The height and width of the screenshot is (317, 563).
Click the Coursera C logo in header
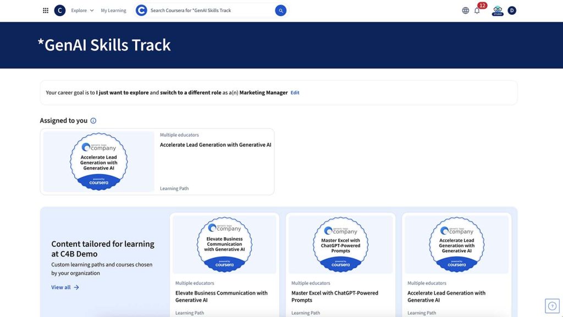tap(60, 10)
